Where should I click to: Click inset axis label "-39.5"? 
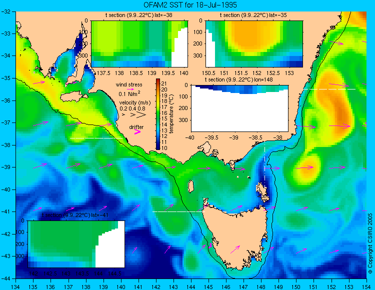(212, 137)
